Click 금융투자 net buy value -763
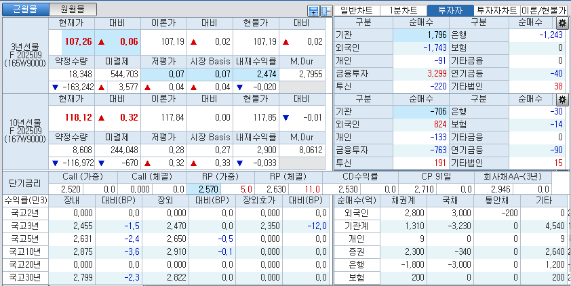The image size is (571, 286). (x=421, y=150)
